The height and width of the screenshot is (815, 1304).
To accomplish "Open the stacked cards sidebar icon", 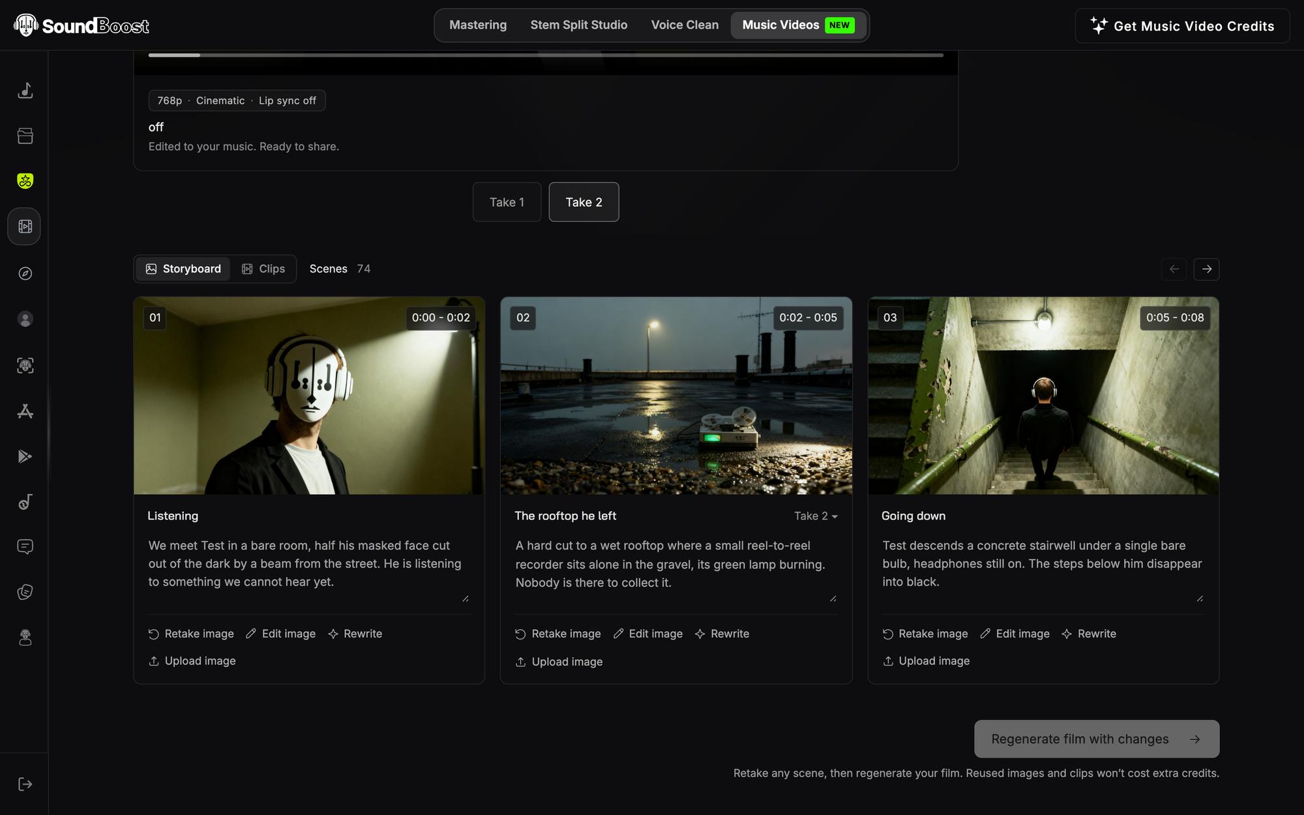I will [25, 592].
